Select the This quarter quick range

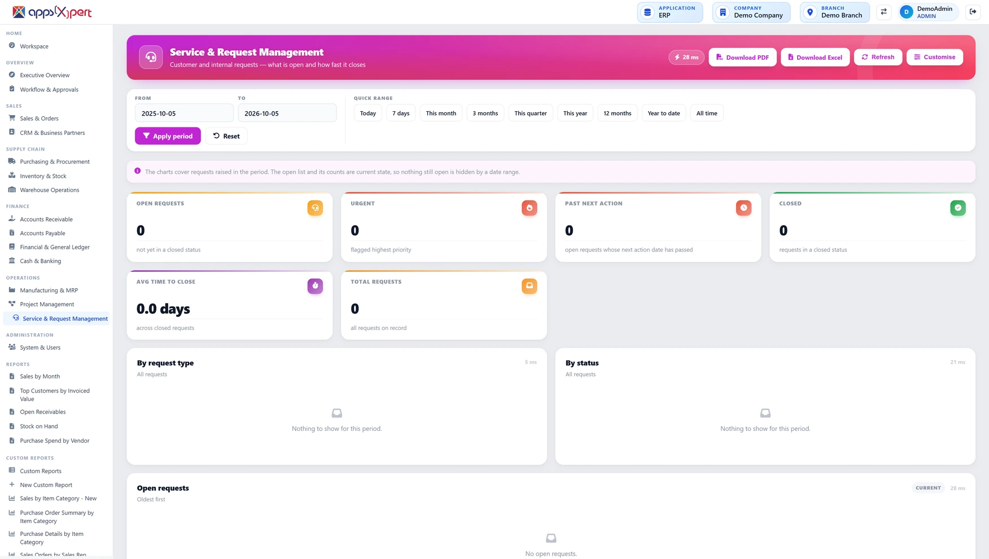(531, 113)
